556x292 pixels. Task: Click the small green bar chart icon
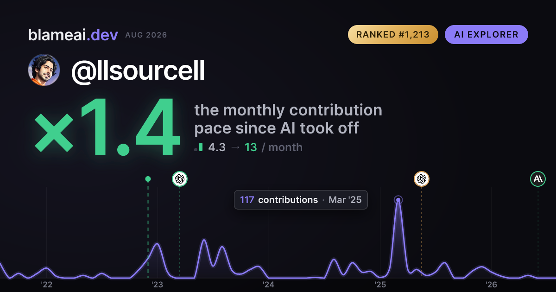(x=199, y=147)
